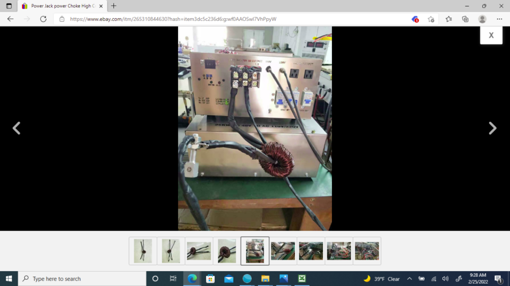The image size is (510, 286).
Task: Open the shopping extension with red badge
Action: [x=415, y=19]
